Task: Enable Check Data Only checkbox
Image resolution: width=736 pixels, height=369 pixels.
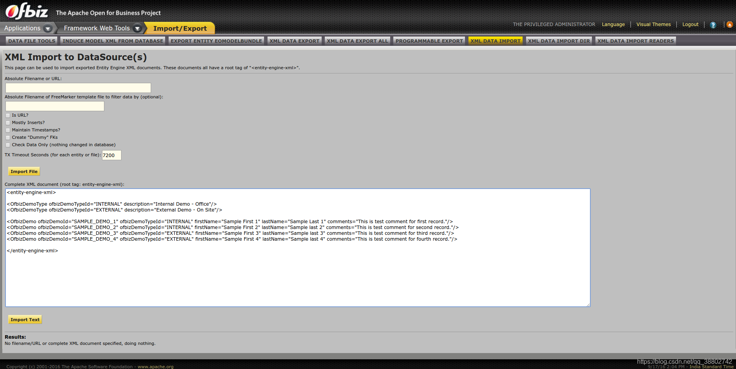Action: click(8, 145)
